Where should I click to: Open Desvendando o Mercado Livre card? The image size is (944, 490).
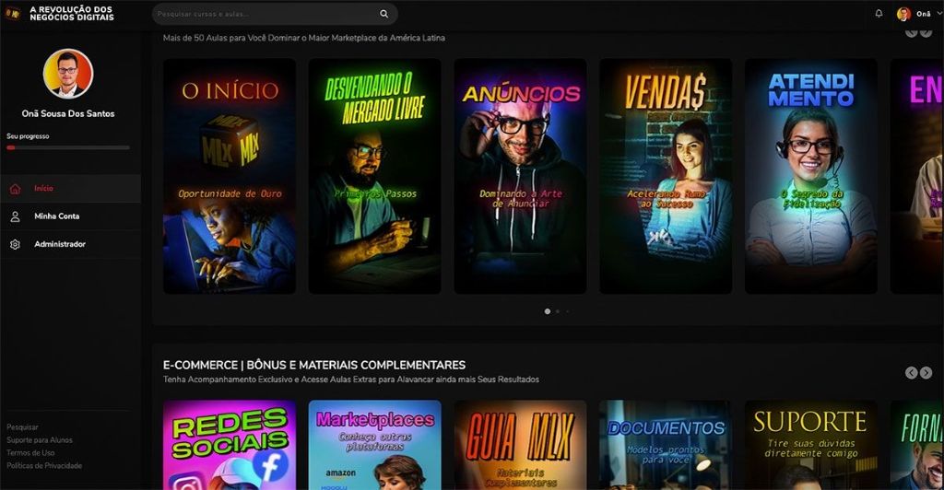coord(374,176)
